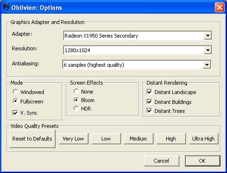Select the Bloom screen effect

click(x=76, y=100)
